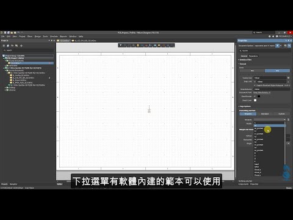
Task: Open the Place menu
Action: pyautogui.click(x=30, y=36)
